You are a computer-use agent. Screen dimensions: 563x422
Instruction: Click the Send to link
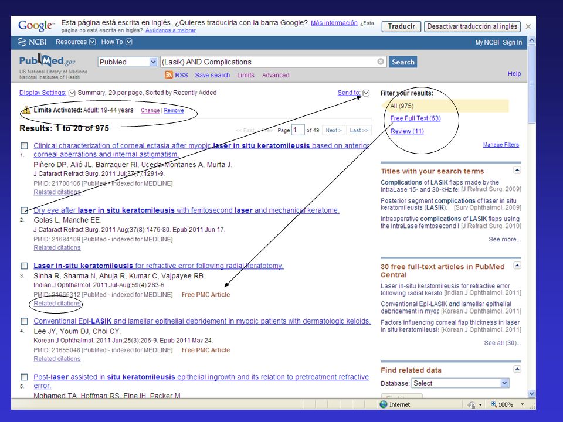pos(348,93)
